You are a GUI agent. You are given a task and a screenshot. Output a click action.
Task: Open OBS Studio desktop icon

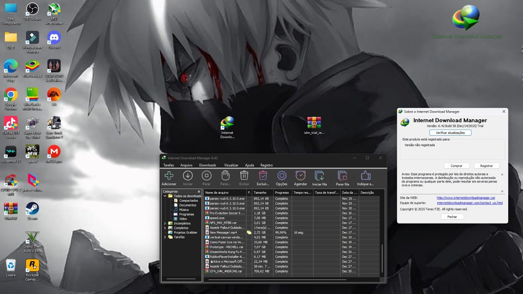pos(32,12)
